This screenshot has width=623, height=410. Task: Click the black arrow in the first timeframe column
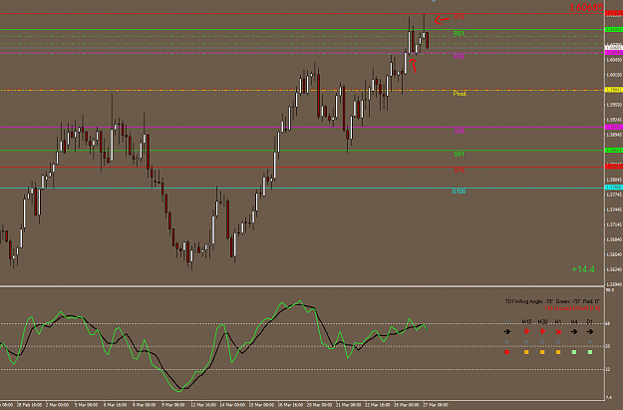point(506,331)
